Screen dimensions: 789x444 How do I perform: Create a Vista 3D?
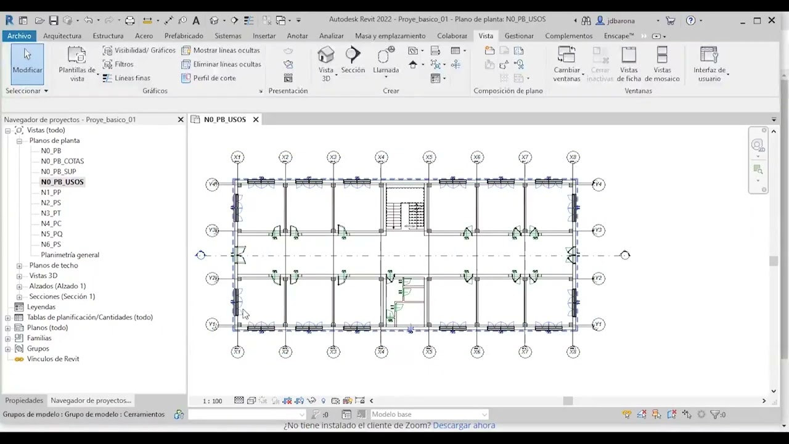[326, 64]
